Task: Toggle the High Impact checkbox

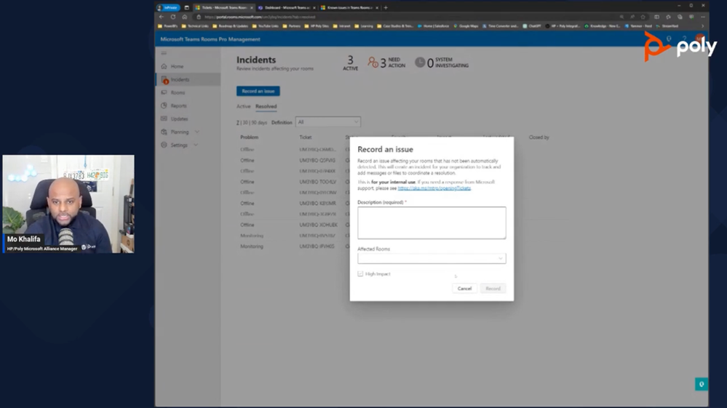Action: (x=360, y=273)
